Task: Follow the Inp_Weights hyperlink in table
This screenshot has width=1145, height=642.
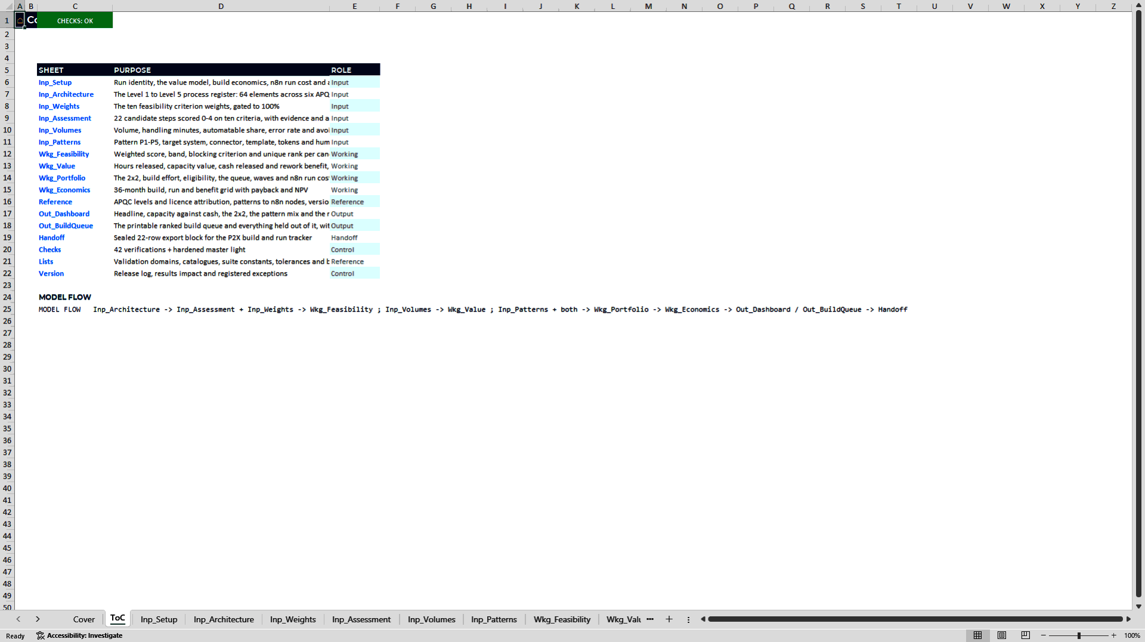Action: [59, 106]
